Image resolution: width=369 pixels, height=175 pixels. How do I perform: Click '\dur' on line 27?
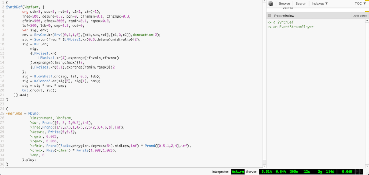(34, 123)
